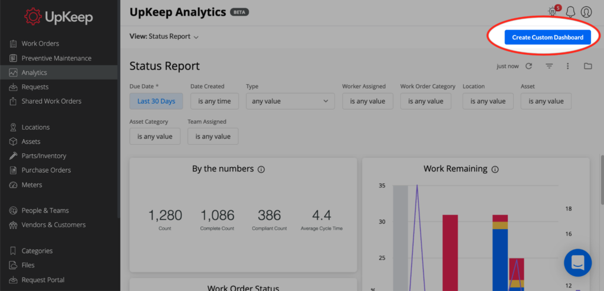This screenshot has width=604, height=291.
Task: Open the three-dot more options menu
Action: pos(567,66)
